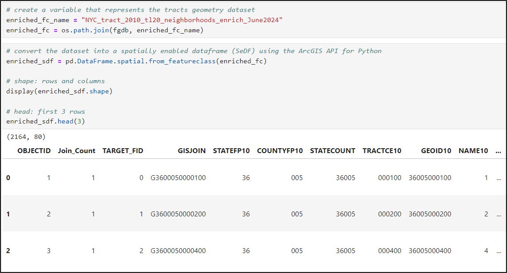Screen dimensions: 507x273
Task: Click the STATECOUNT column header
Action: point(333,150)
